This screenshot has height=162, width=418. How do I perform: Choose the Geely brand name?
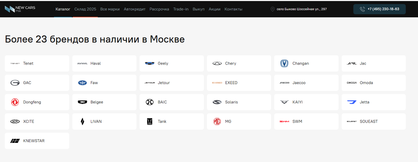(163, 63)
